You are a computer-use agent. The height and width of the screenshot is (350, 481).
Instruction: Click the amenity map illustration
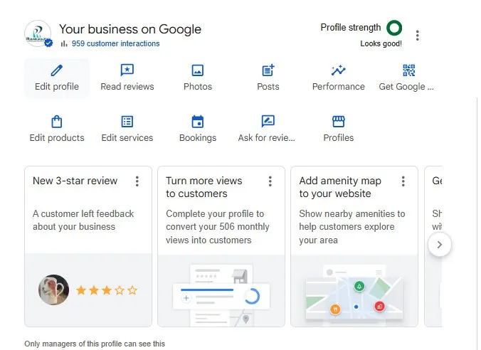point(354,294)
